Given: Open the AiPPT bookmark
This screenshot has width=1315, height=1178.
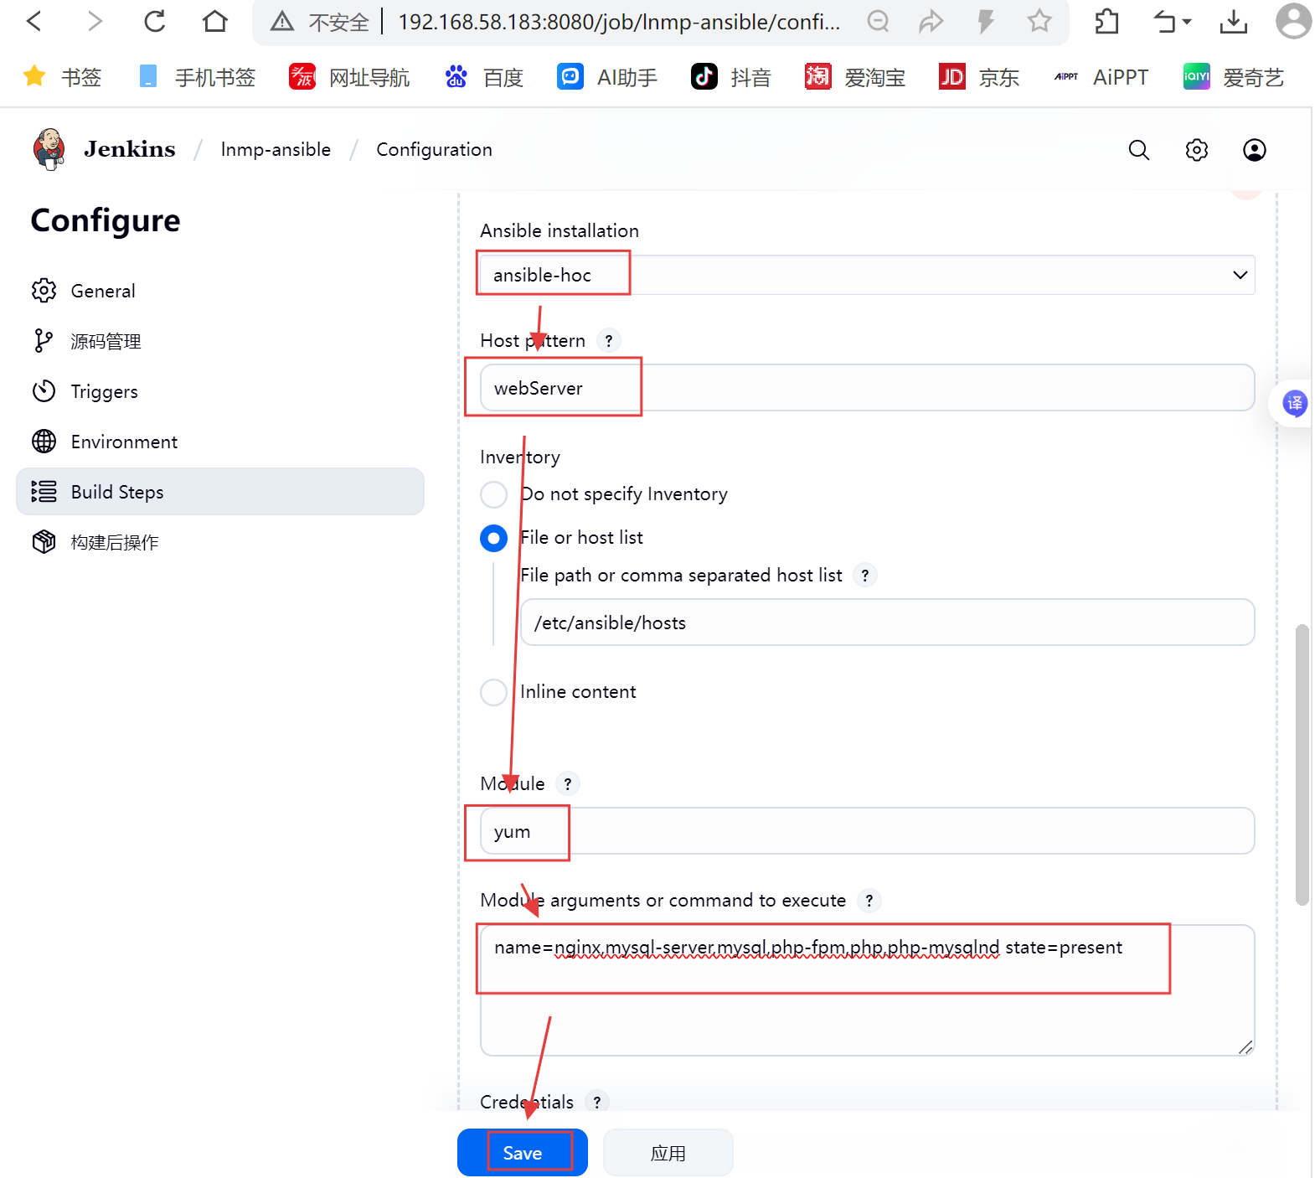Looking at the screenshot, I should [1101, 77].
